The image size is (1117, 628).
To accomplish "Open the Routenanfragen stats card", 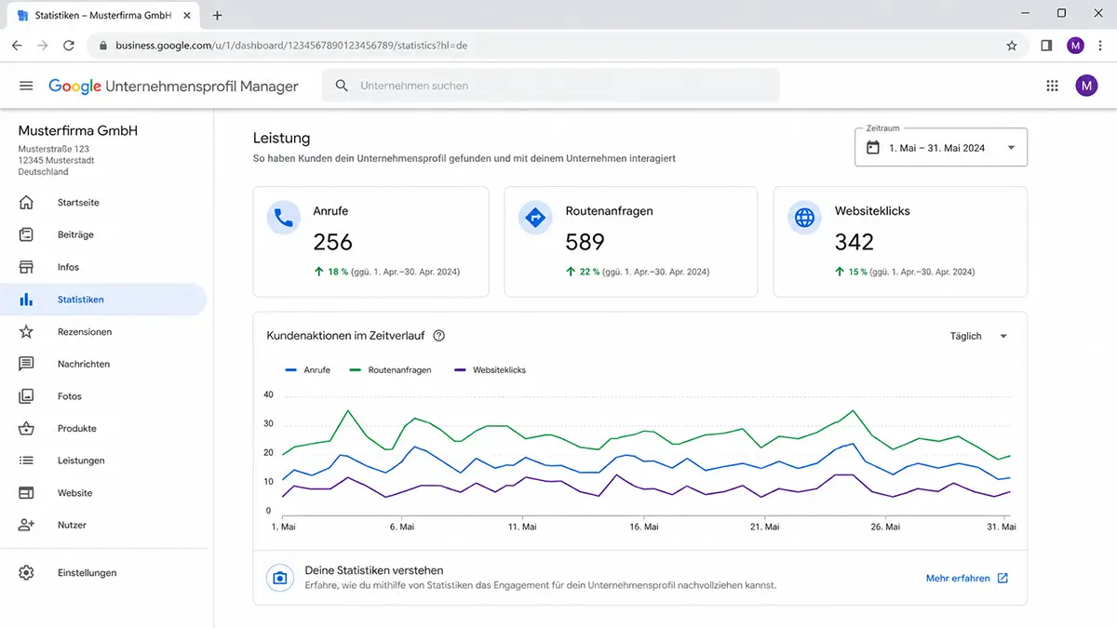I will [x=631, y=242].
